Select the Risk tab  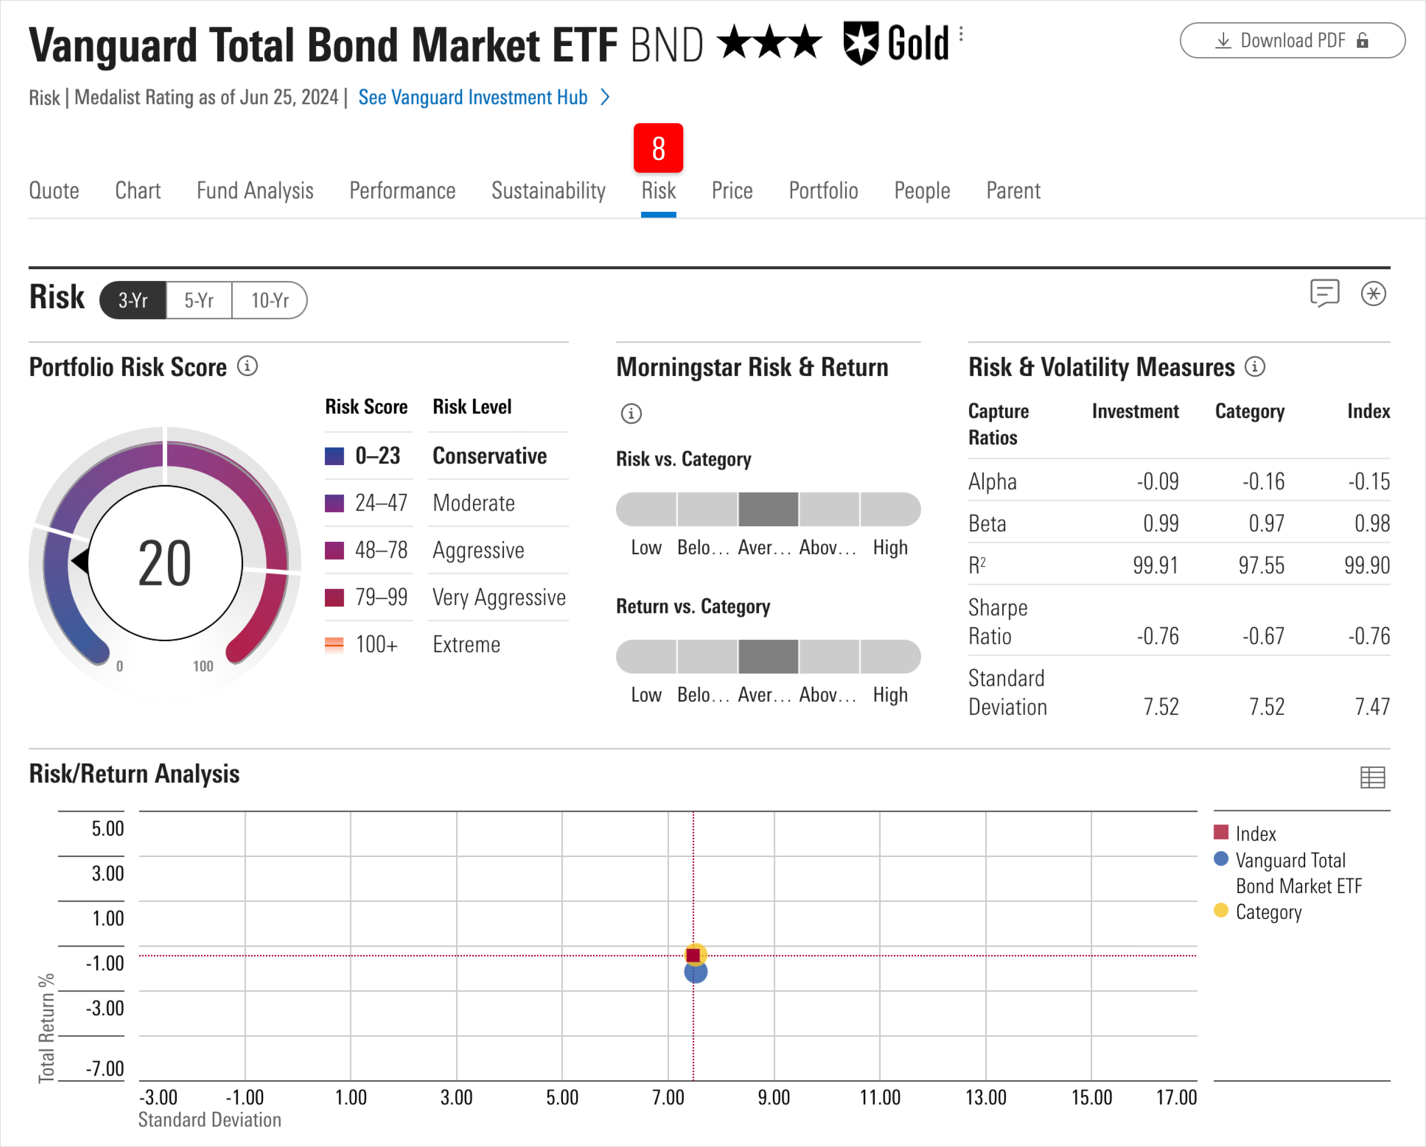click(x=658, y=191)
